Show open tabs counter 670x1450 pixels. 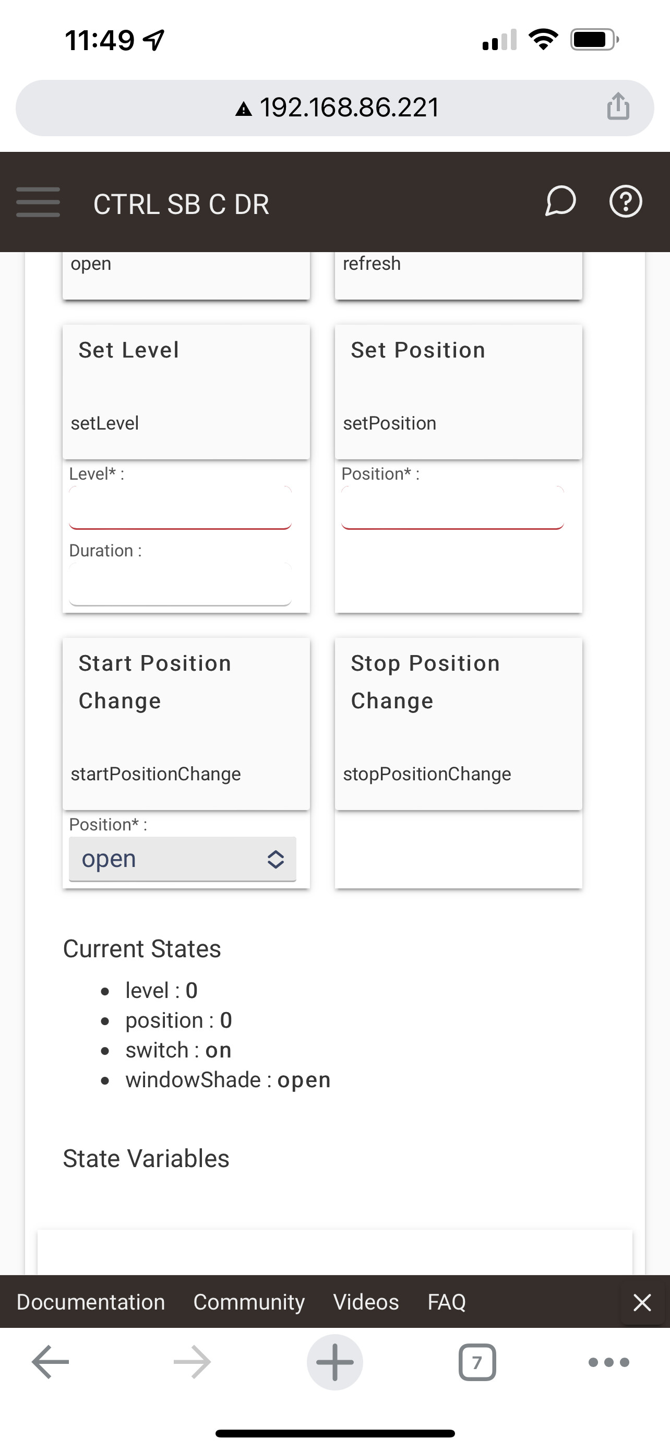[x=477, y=1362]
